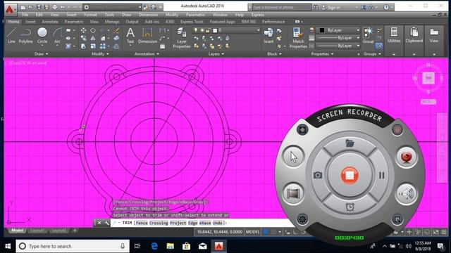The height and width of the screenshot is (253, 451).
Task: Open the File menu
Action: click(25, 15)
